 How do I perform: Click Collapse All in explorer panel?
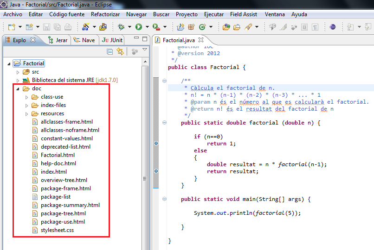click(x=110, y=51)
